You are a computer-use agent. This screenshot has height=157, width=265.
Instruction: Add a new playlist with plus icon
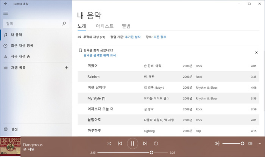(x=66, y=68)
